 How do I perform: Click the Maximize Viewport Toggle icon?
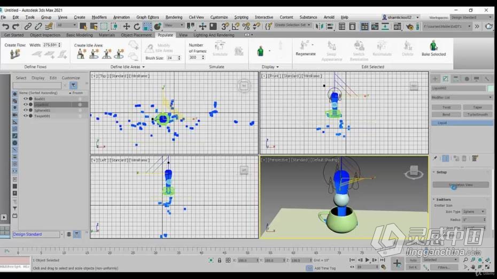(487, 267)
